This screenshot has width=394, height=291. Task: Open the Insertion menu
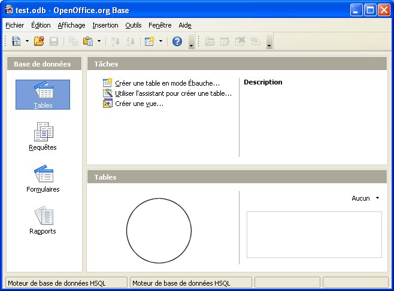[x=105, y=25]
